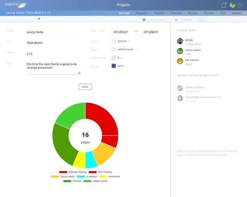Click the Note text area
Screen dimensions: 247x197
(x=53, y=68)
